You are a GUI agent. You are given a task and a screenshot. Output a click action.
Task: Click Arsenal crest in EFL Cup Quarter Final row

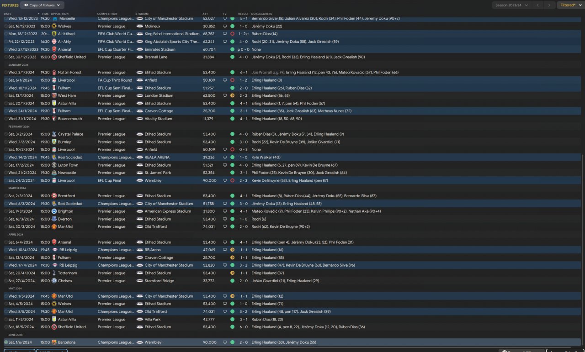[54, 49]
